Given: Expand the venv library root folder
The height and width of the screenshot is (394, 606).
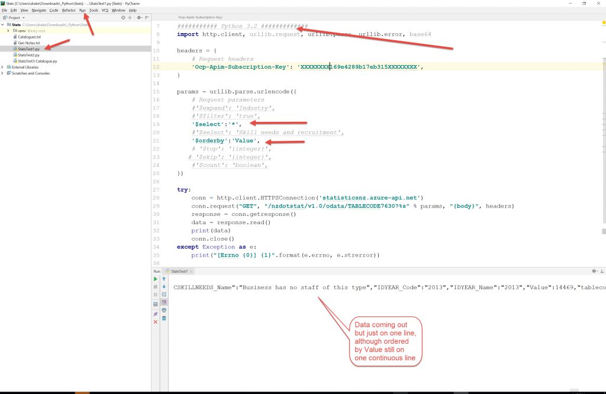Looking at the screenshot, I should click(x=8, y=30).
